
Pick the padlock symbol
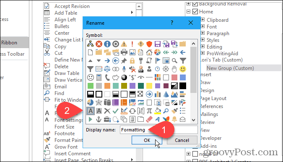click(132, 61)
